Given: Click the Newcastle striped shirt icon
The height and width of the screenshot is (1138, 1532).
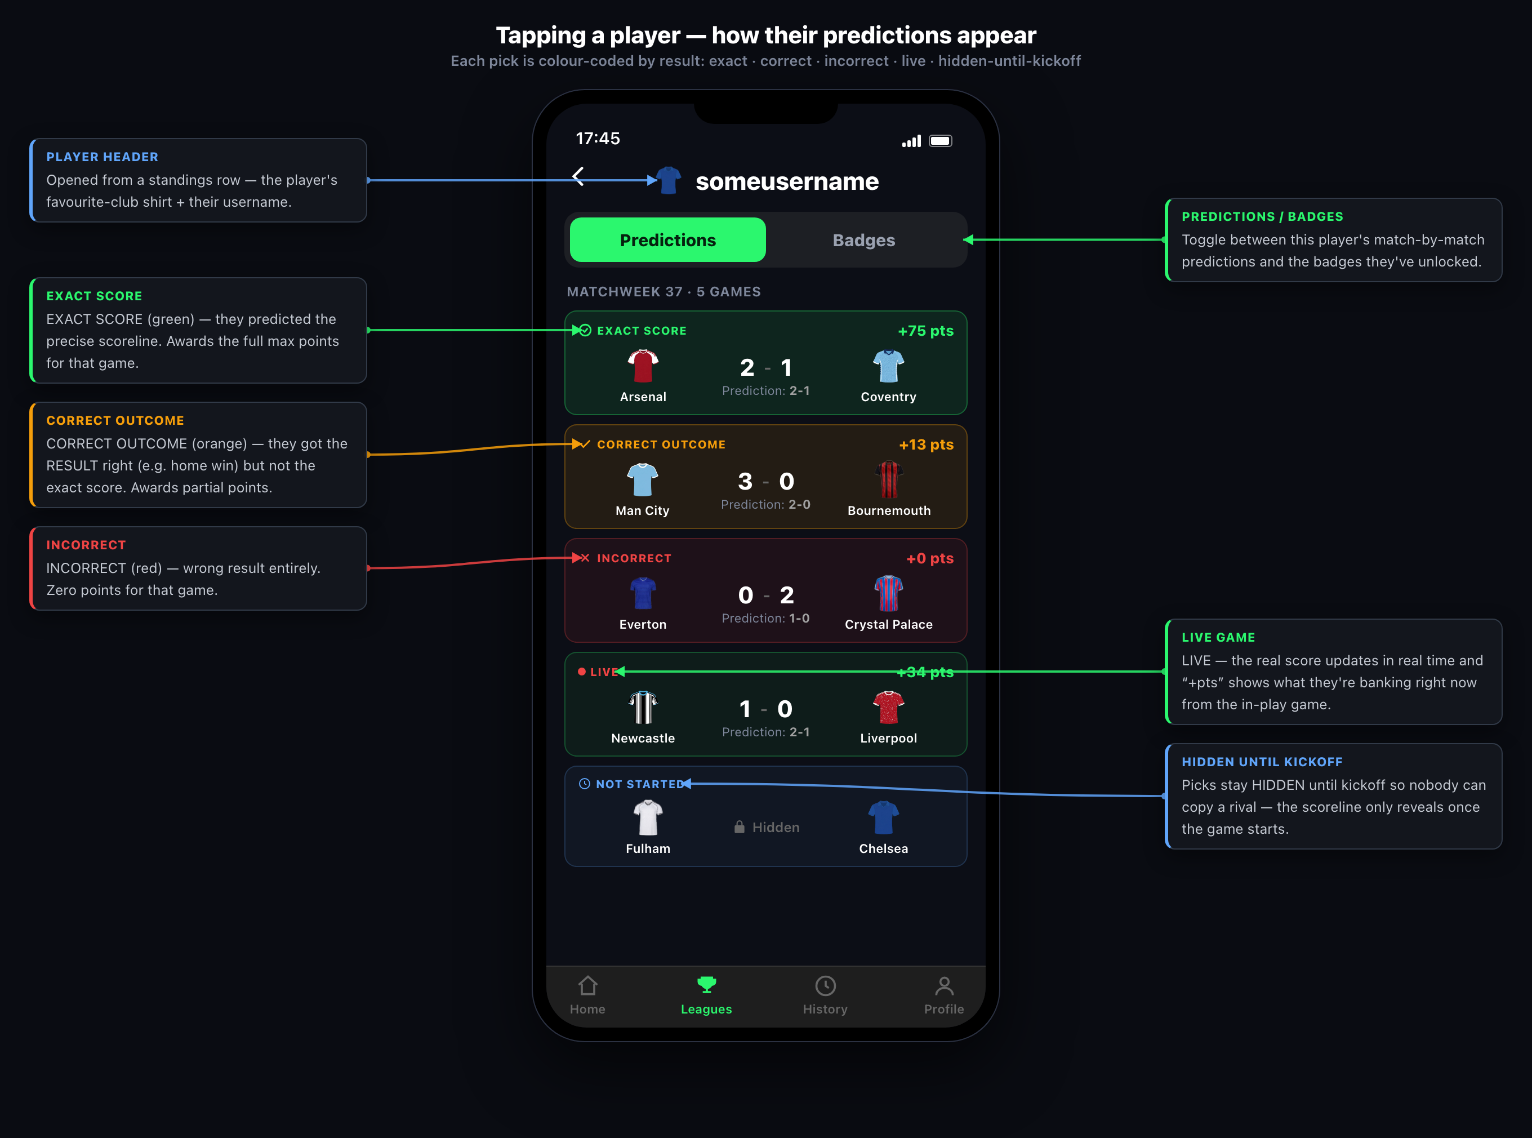Looking at the screenshot, I should click(643, 708).
